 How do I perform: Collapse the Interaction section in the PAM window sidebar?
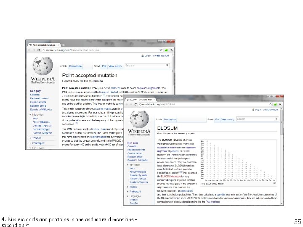pyautogui.click(x=31, y=115)
